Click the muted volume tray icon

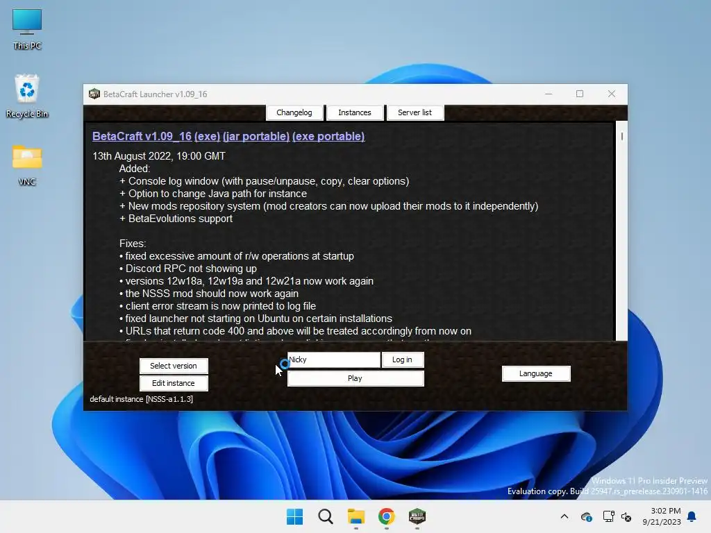pyautogui.click(x=626, y=516)
